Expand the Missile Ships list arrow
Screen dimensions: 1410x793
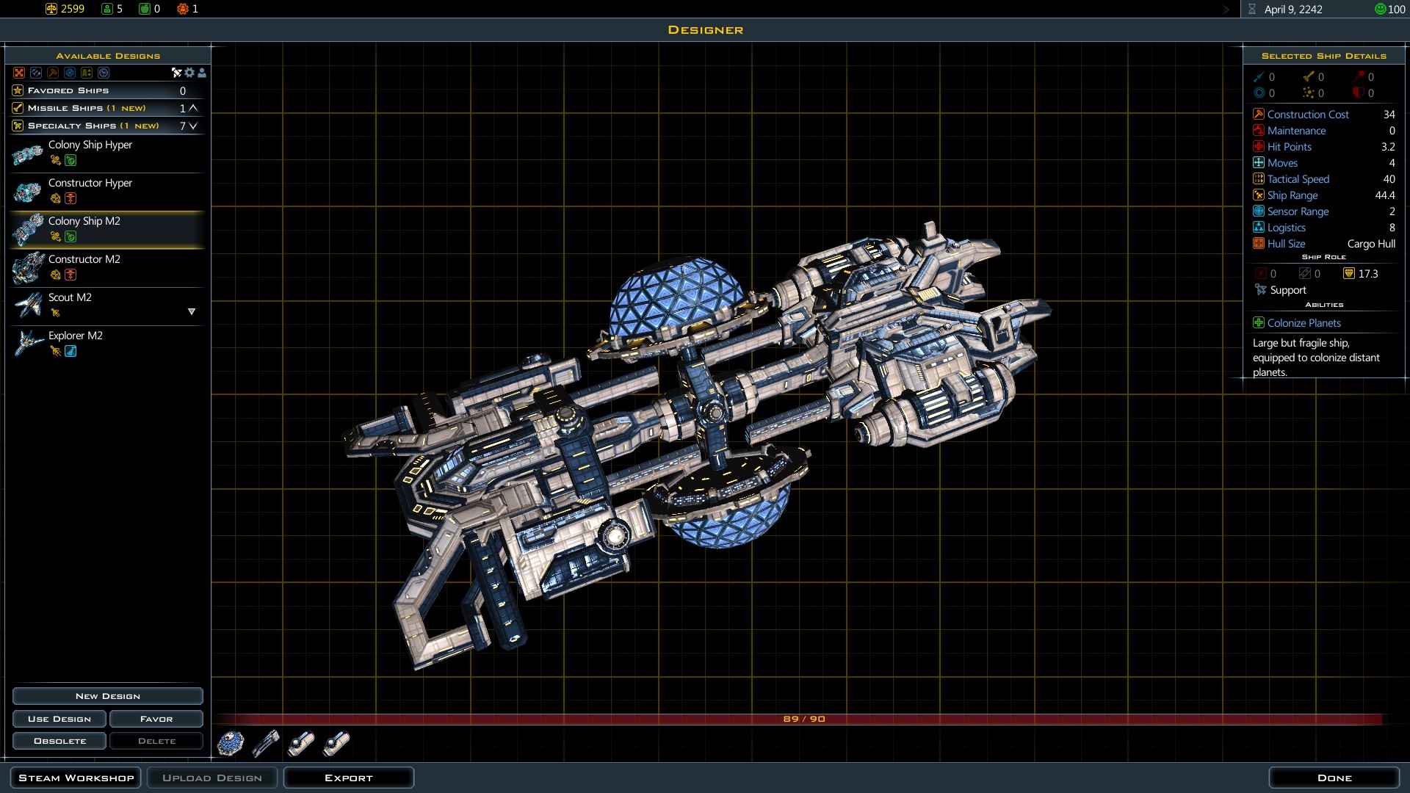point(193,108)
